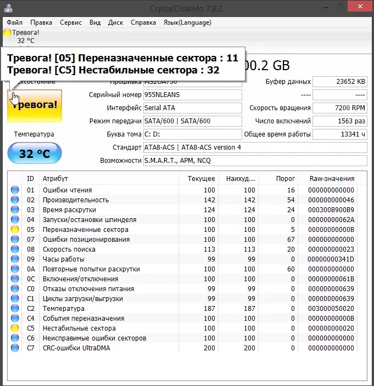Open the Справка menu

point(143,22)
